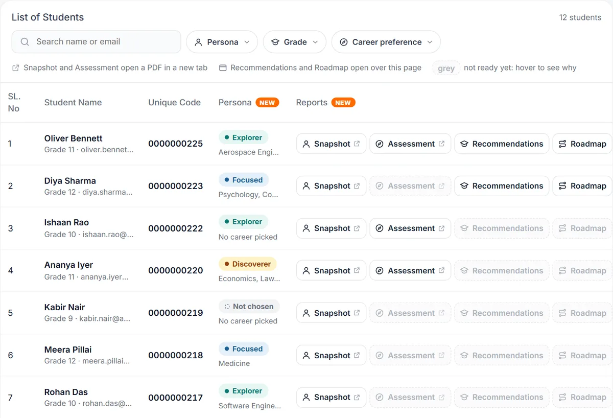Image resolution: width=613 pixels, height=418 pixels.
Task: Open Ishaan Rao's Snapshot report
Action: click(331, 228)
